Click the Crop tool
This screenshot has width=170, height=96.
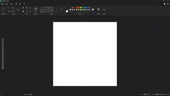tap(9, 8)
